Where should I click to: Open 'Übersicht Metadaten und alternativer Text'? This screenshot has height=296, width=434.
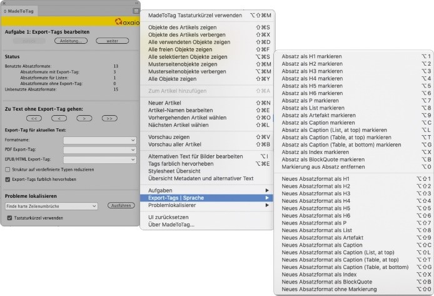(x=206, y=178)
